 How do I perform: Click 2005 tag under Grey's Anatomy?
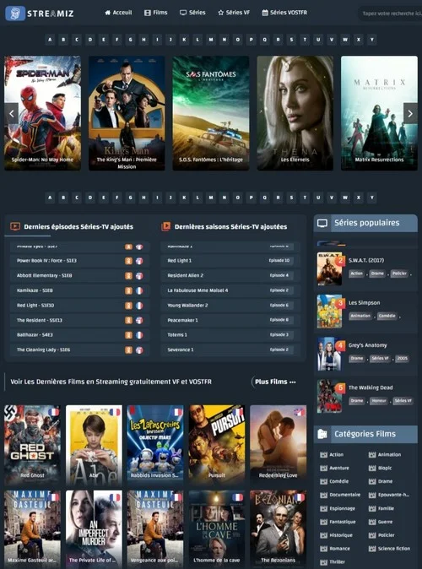coord(402,359)
